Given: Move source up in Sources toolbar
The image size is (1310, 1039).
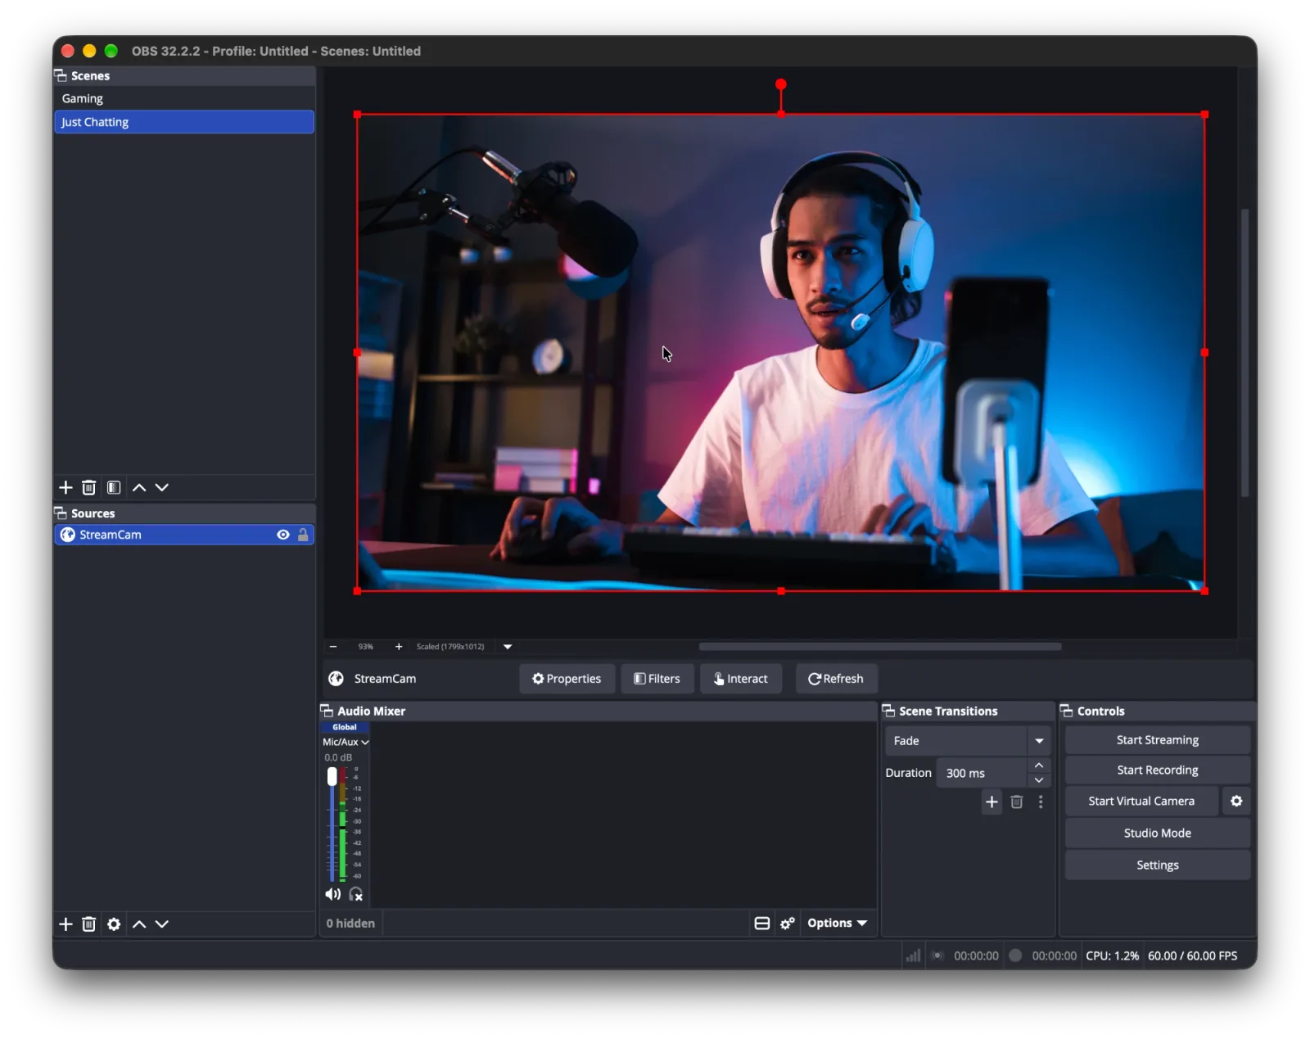Looking at the screenshot, I should tap(139, 924).
